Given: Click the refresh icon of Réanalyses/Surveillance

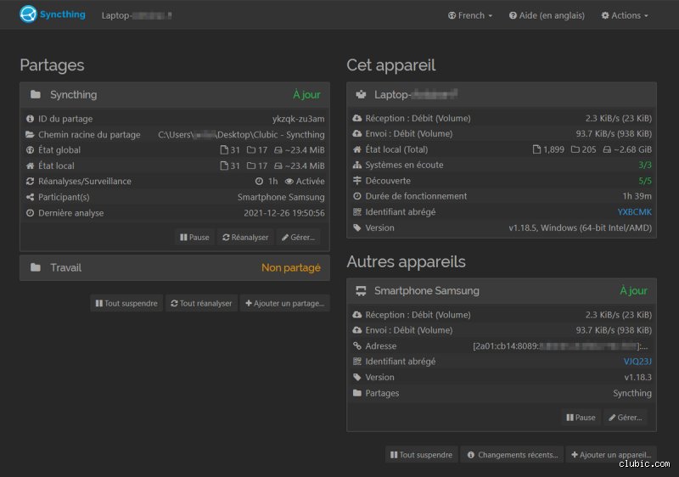Looking at the screenshot, I should (x=30, y=182).
